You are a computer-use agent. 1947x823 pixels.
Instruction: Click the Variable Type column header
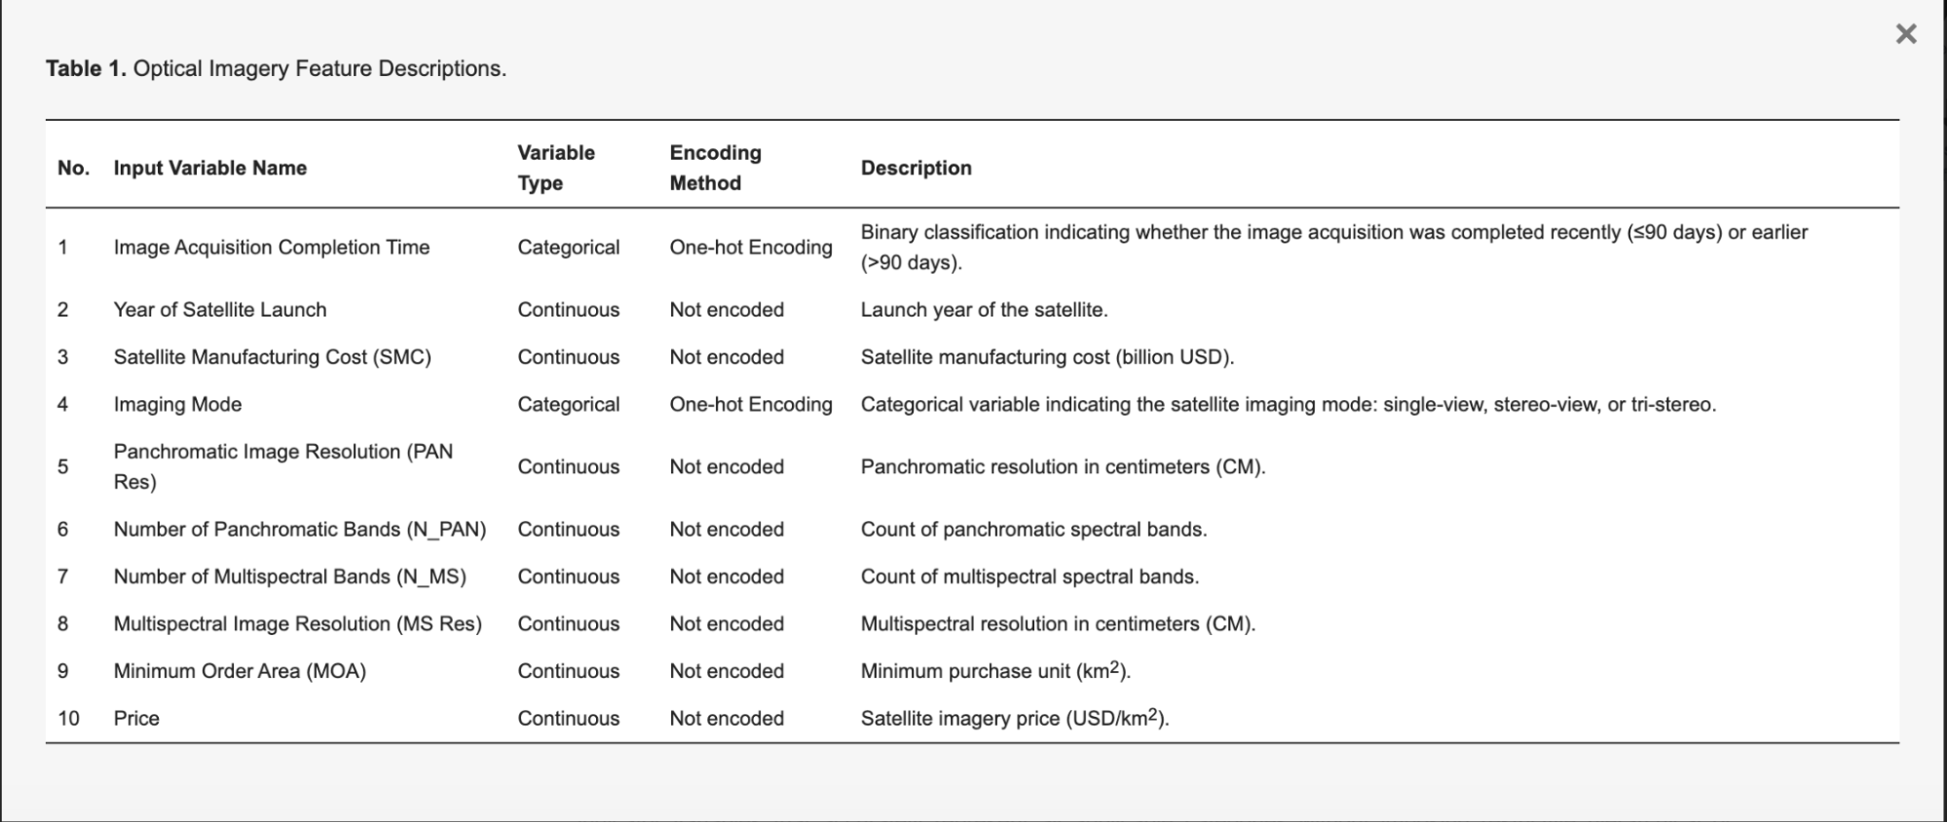[x=556, y=168]
